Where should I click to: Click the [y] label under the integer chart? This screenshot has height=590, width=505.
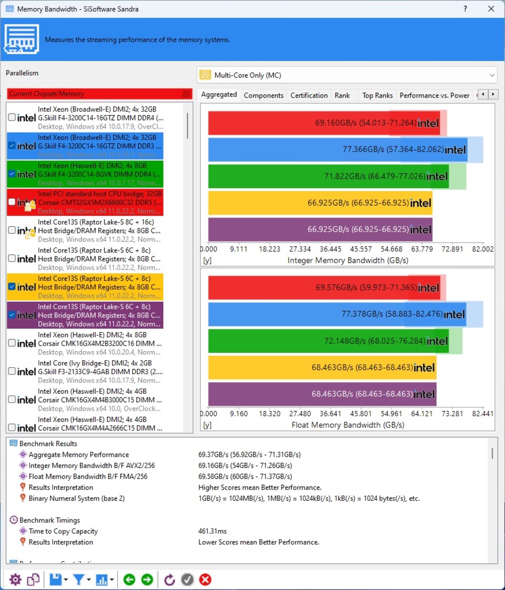click(x=207, y=260)
